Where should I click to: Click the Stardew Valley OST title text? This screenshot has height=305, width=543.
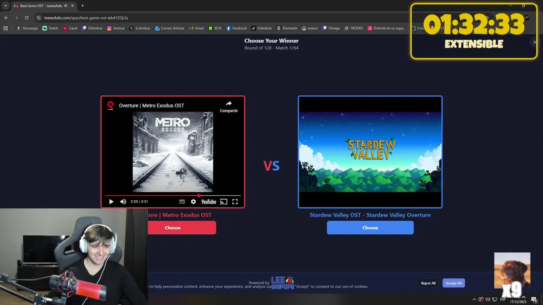[370, 215]
